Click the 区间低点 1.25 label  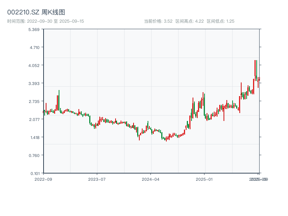[x=220, y=21]
